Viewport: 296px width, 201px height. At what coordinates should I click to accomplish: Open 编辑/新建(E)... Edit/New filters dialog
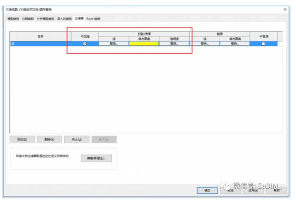pyautogui.click(x=96, y=158)
